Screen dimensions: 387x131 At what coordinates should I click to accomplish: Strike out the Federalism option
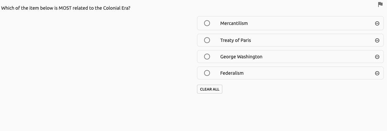tap(377, 73)
